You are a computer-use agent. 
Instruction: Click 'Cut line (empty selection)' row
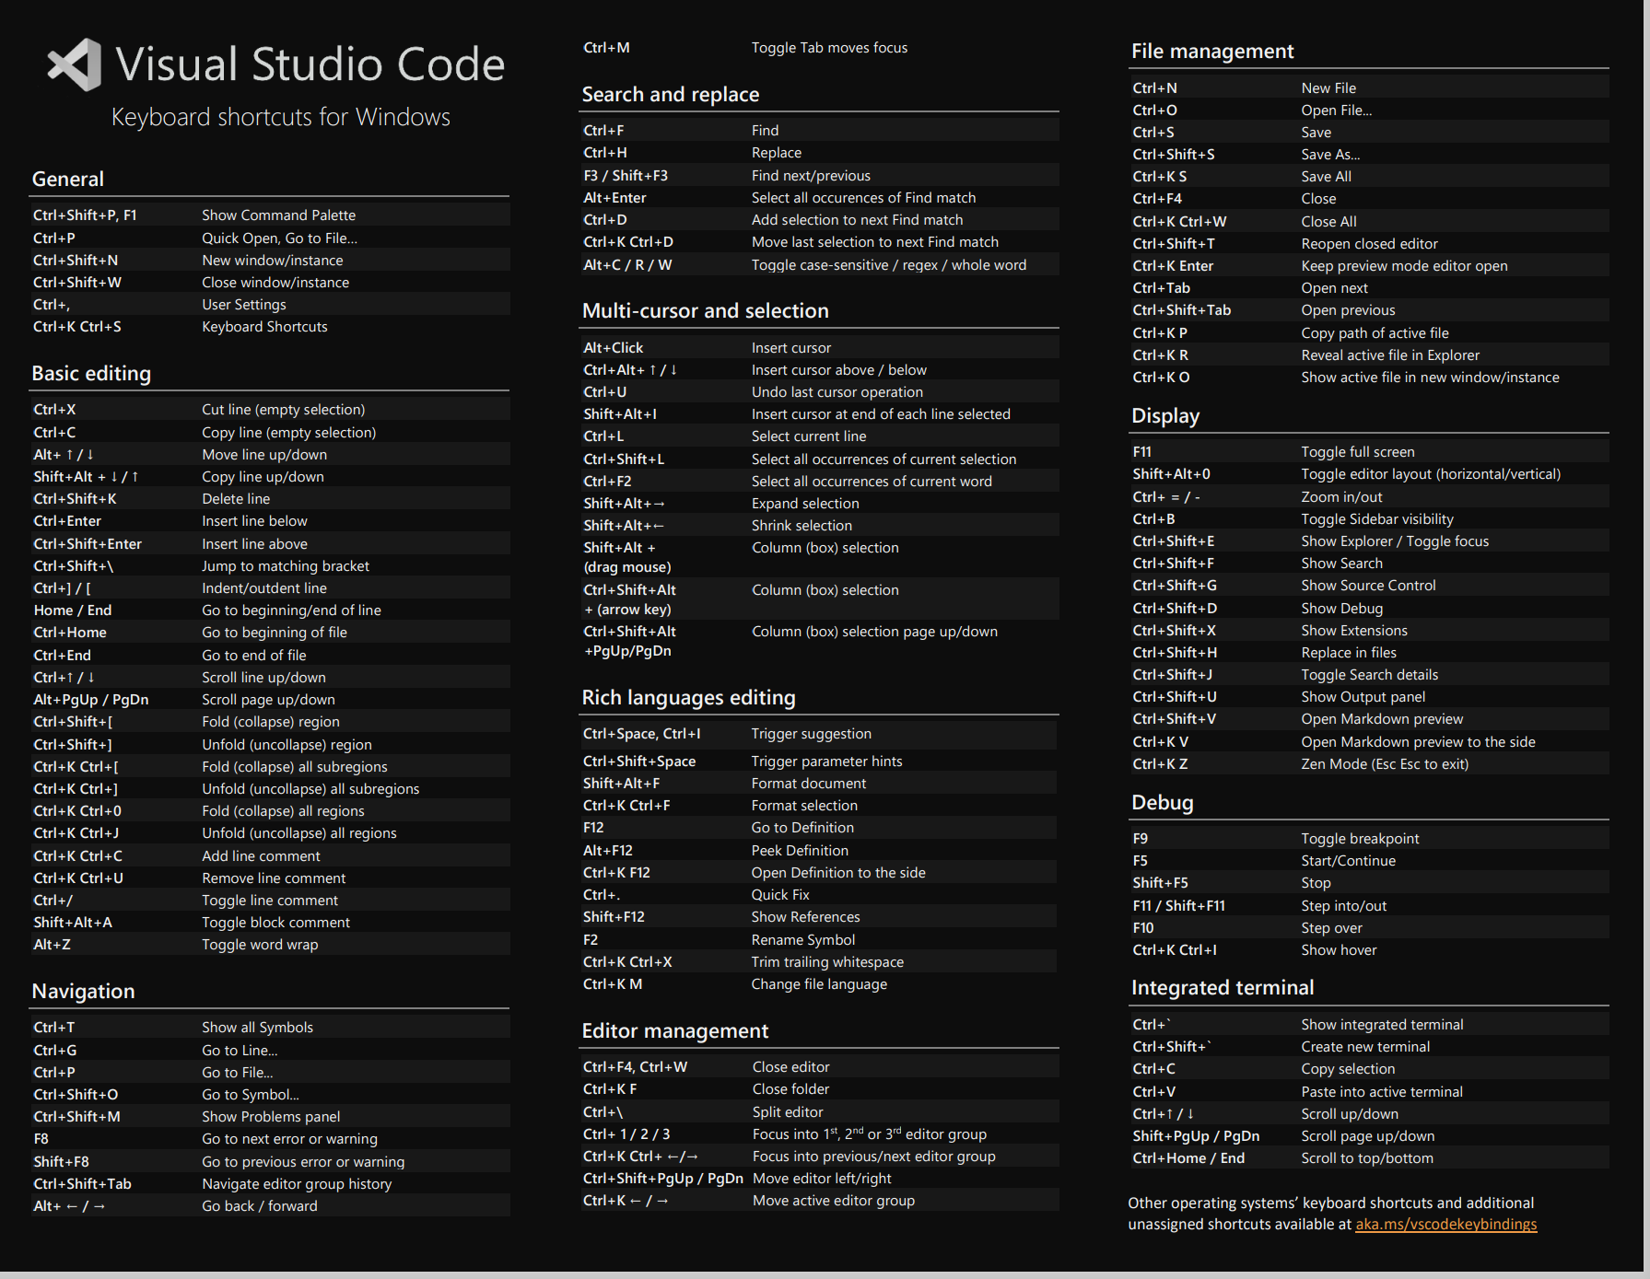point(269,410)
